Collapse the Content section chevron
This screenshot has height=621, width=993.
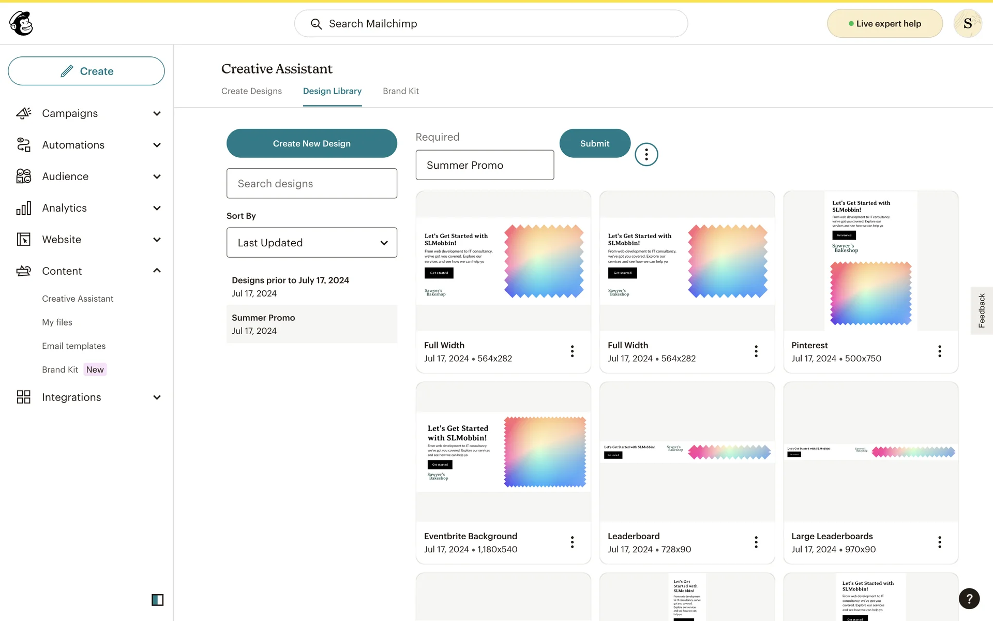157,271
